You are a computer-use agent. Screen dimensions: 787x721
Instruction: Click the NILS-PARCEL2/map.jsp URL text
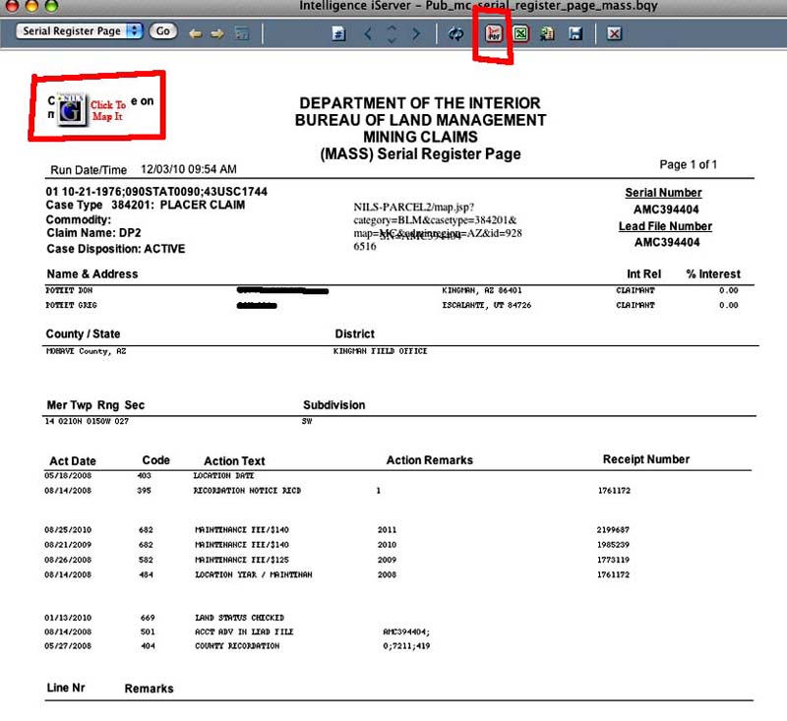click(x=437, y=226)
